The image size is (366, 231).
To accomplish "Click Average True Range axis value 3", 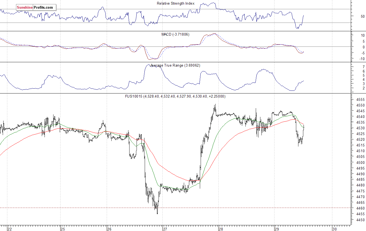I will pos(363,84).
